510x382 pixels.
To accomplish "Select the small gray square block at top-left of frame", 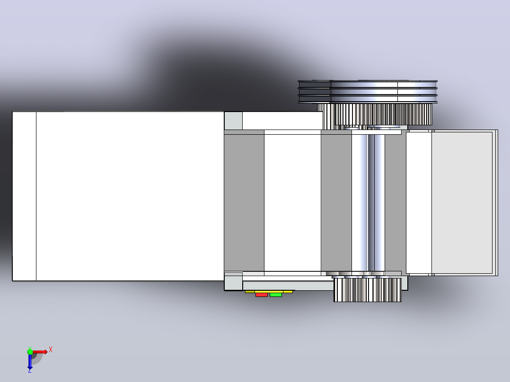I will coord(233,121).
